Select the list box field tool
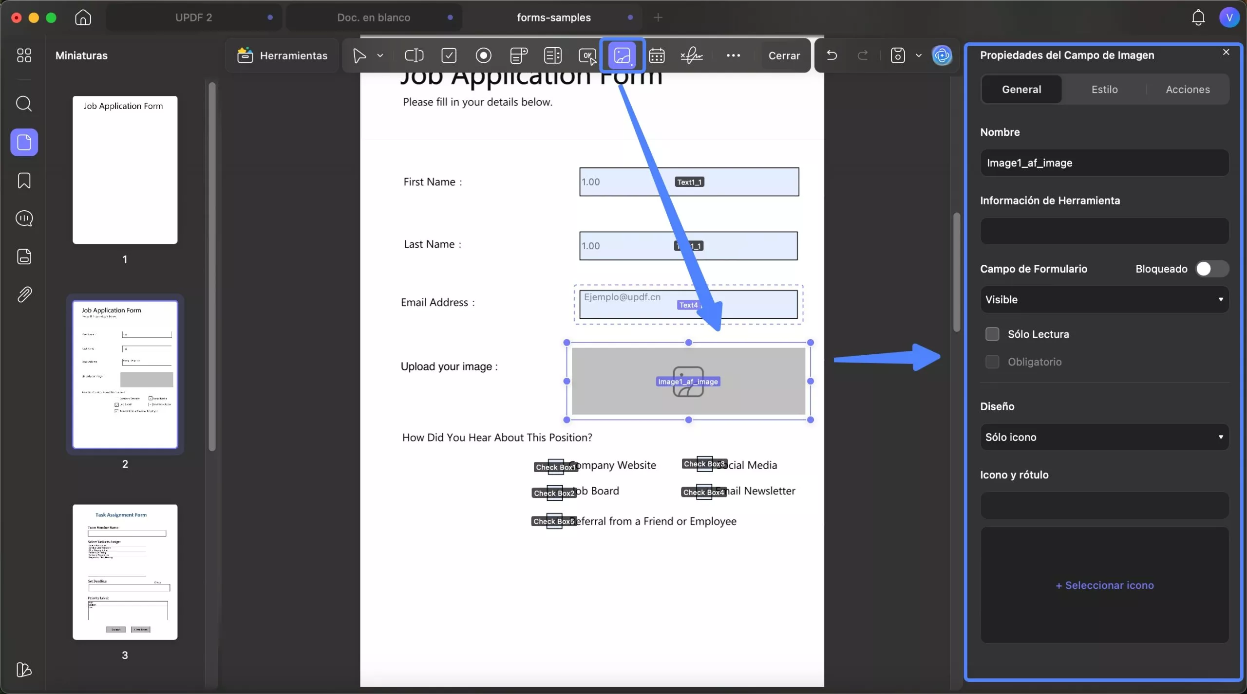Viewport: 1247px width, 694px height. pos(553,55)
